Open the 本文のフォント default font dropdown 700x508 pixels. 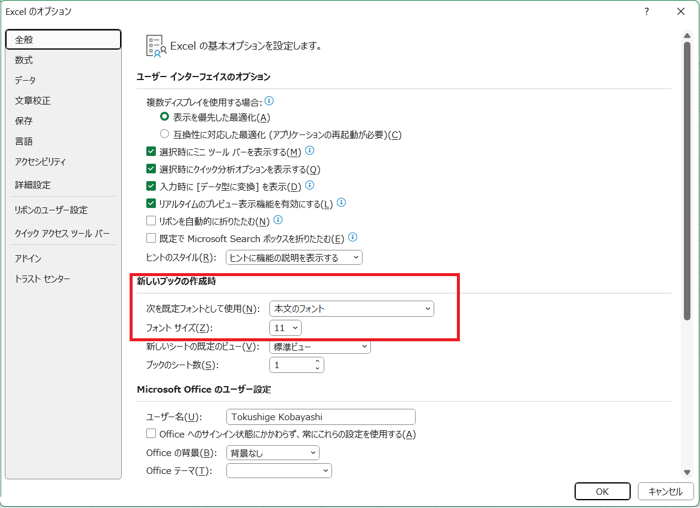pyautogui.click(x=351, y=308)
